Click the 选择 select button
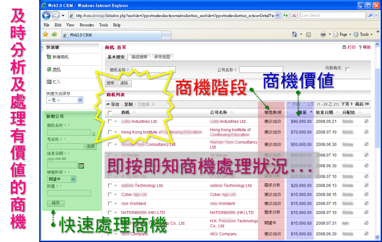This screenshot has width=382, height=242. [91, 146]
